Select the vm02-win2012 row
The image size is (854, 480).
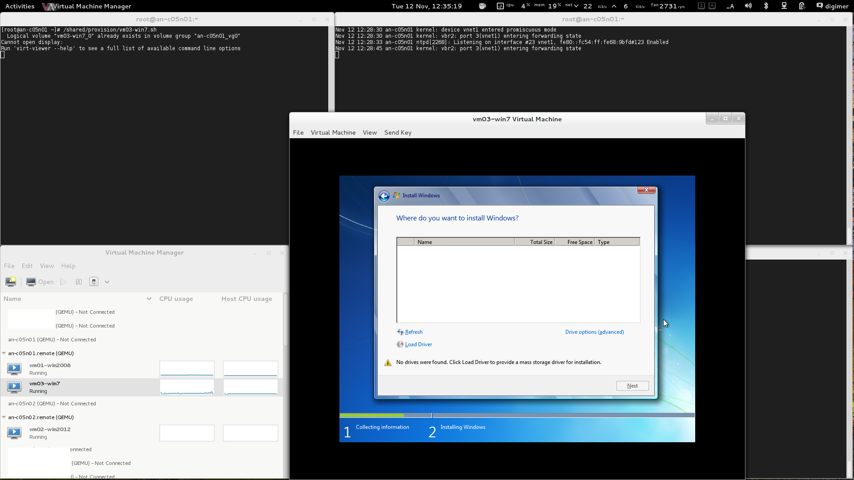point(141,433)
